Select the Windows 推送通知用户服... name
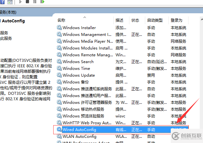 pos(87,96)
